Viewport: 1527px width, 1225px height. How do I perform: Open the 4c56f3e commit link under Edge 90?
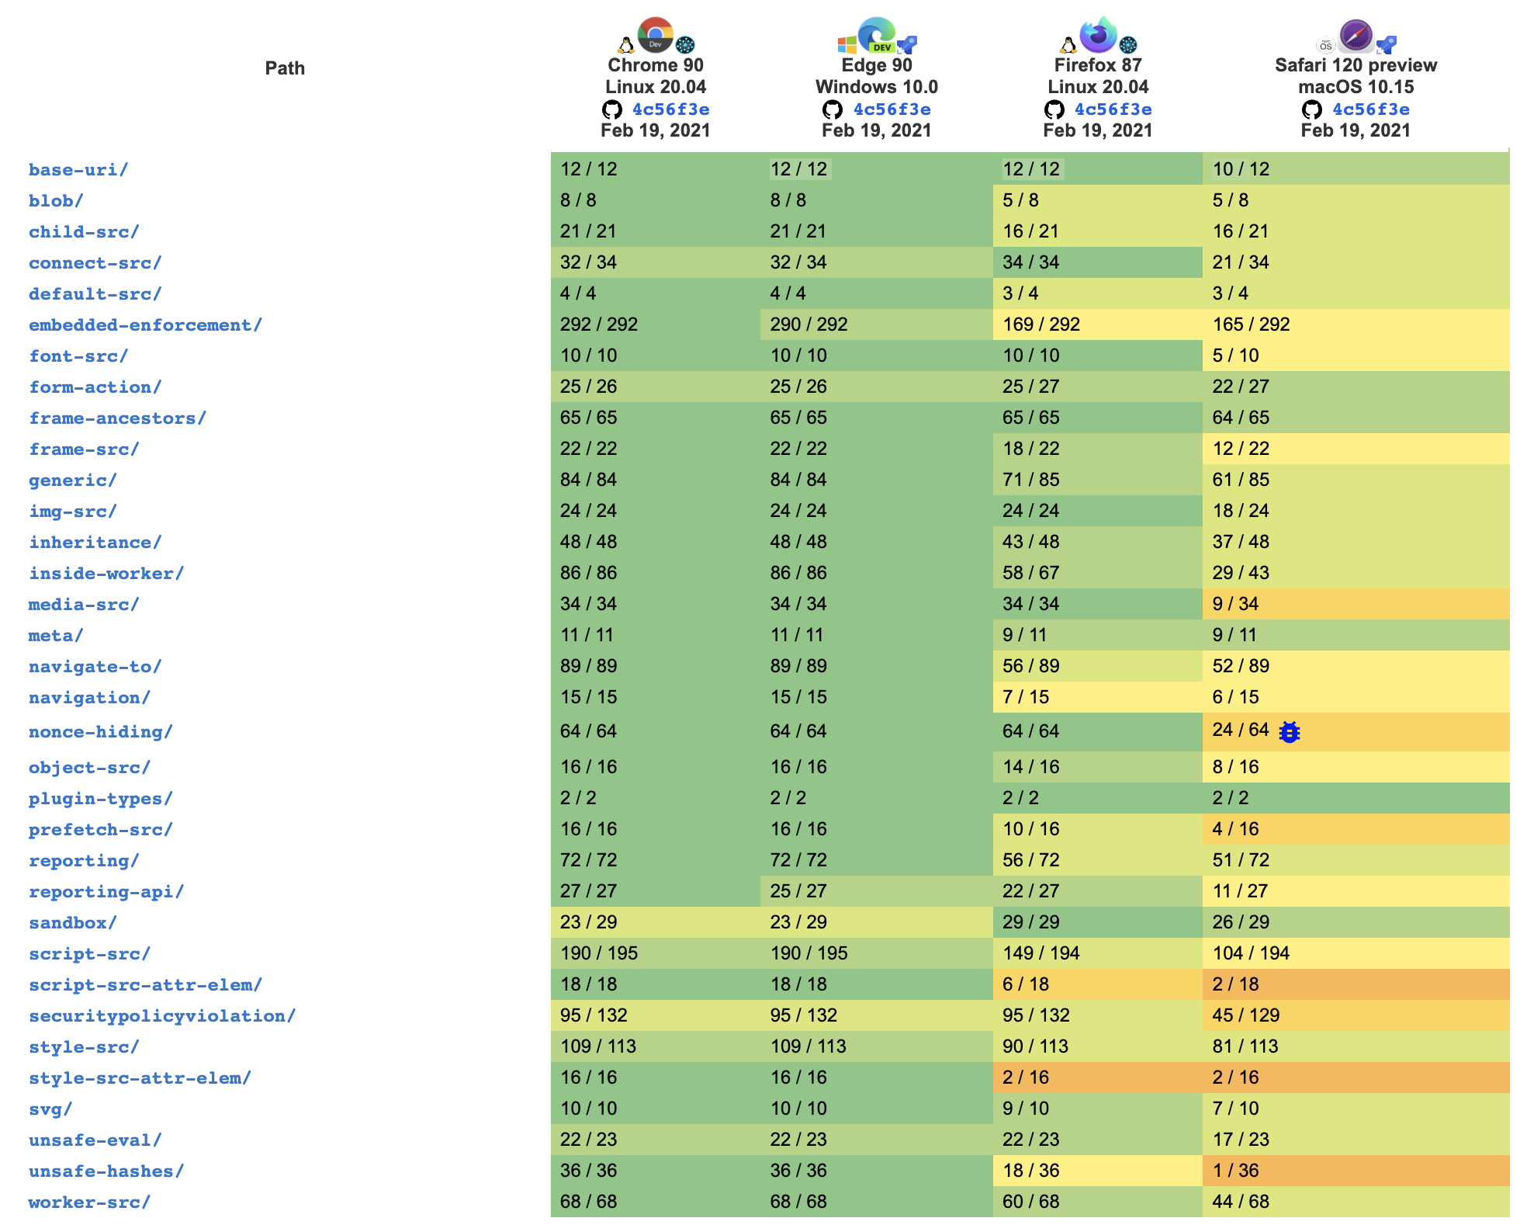pyautogui.click(x=892, y=109)
